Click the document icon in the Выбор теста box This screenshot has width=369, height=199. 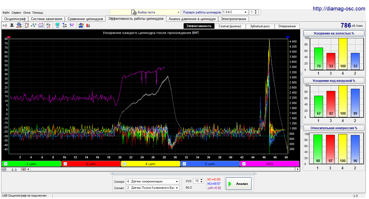click(x=134, y=12)
